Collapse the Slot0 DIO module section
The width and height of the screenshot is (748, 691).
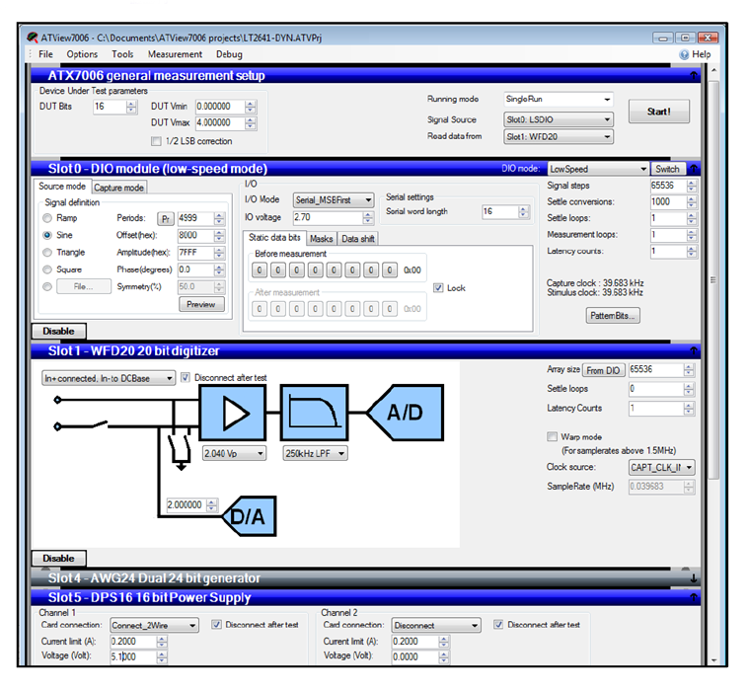(x=694, y=169)
